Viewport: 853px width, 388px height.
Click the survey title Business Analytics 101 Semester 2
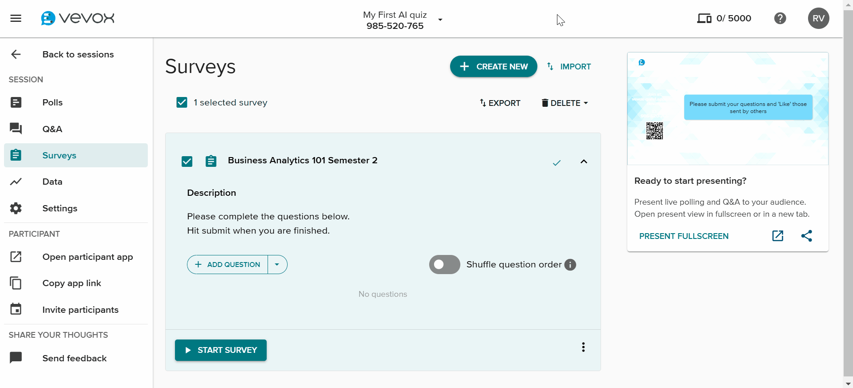point(303,160)
